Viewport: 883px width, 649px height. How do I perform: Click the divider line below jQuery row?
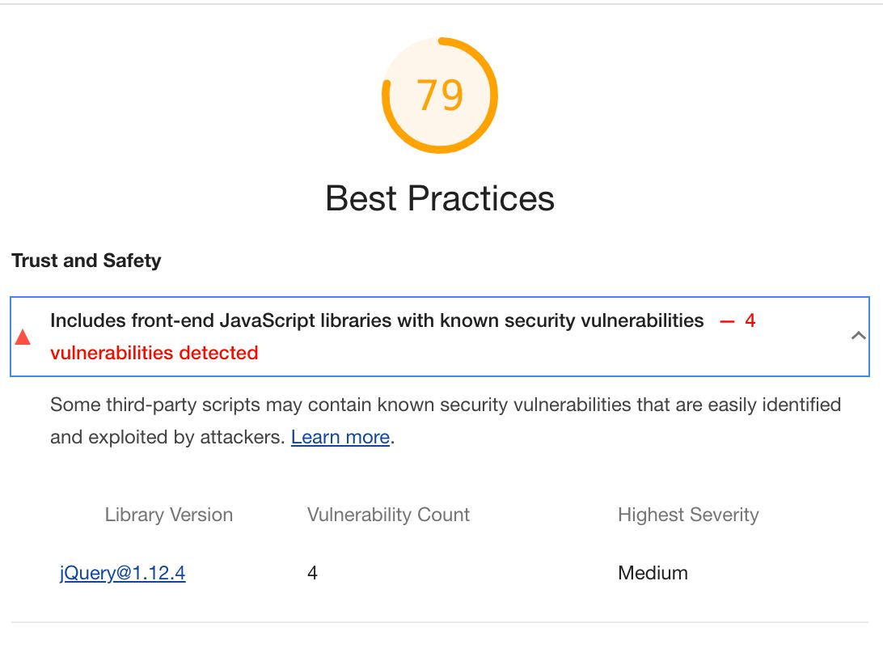(440, 622)
